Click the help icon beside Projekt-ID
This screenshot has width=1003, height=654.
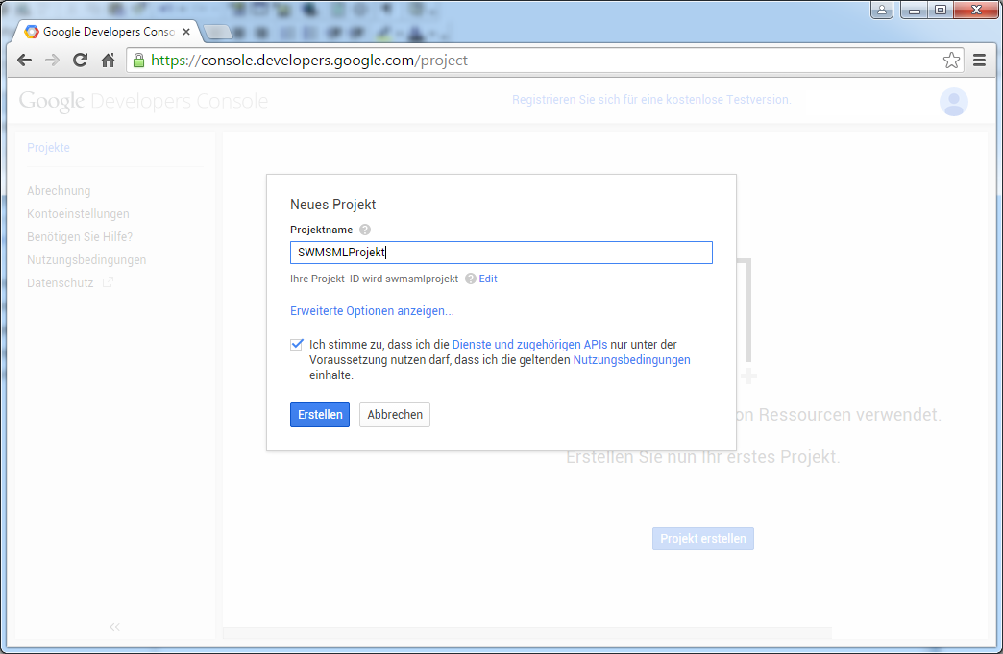pyautogui.click(x=471, y=279)
